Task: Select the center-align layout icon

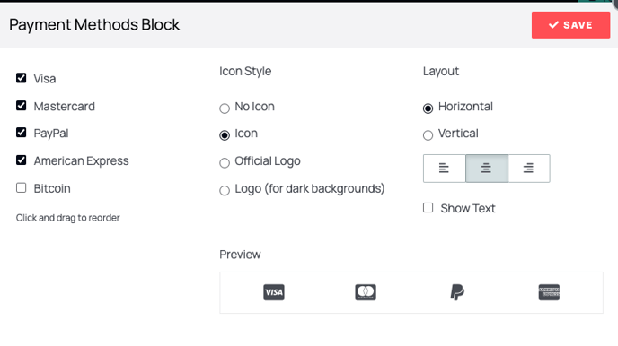Action: tap(486, 169)
